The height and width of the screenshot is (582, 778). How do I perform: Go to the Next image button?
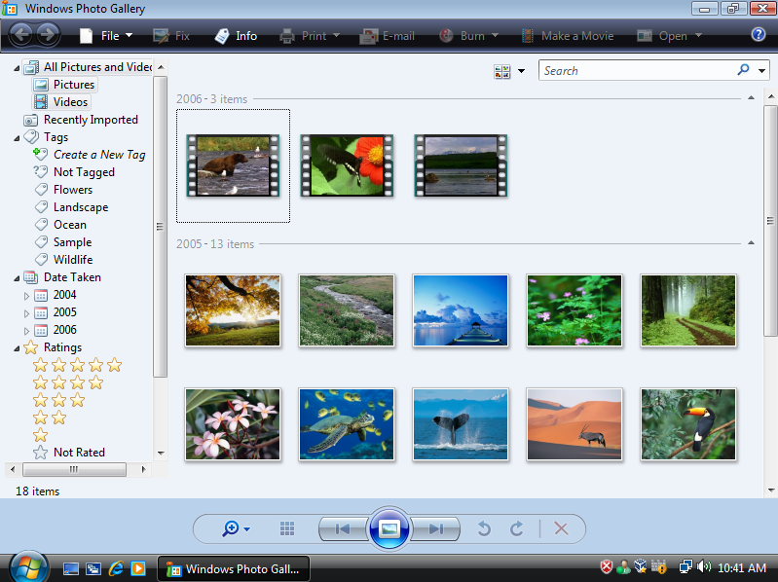click(x=435, y=528)
